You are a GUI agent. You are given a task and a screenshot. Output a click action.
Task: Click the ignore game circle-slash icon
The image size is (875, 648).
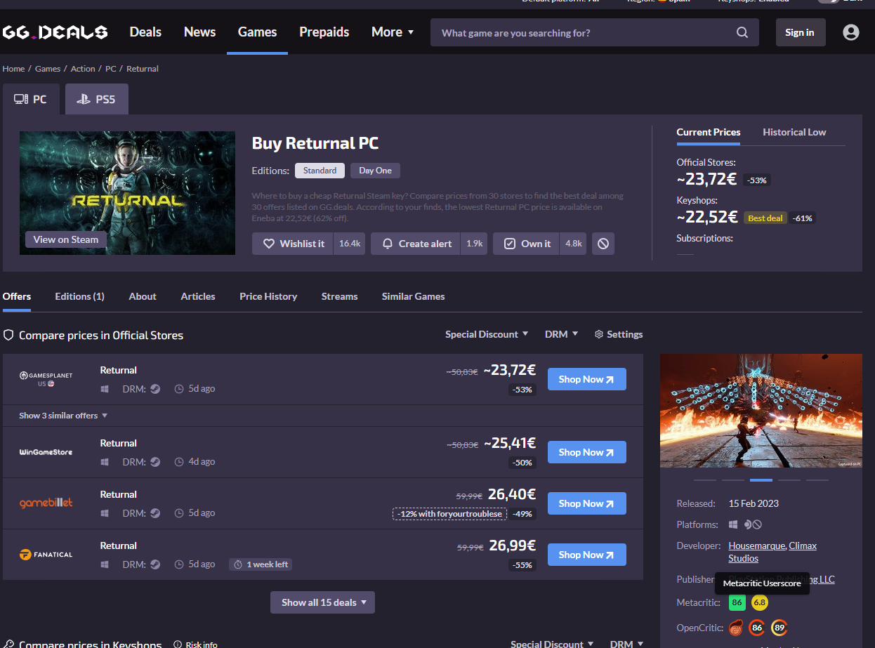[x=603, y=244]
